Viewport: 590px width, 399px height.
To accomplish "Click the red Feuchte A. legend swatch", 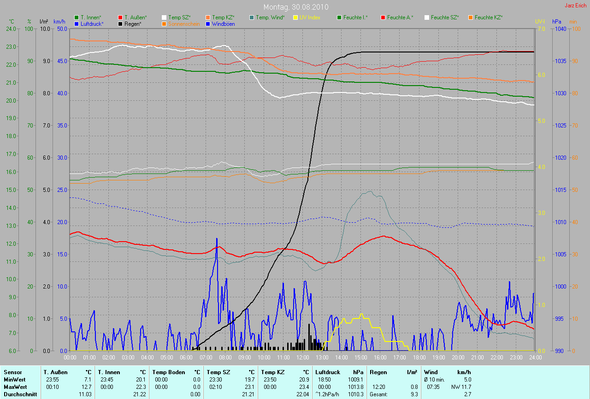I will (x=383, y=17).
